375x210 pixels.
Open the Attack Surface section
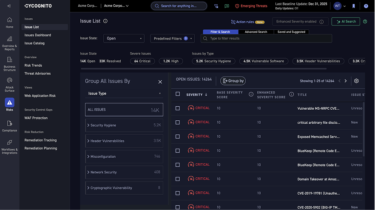9,82
